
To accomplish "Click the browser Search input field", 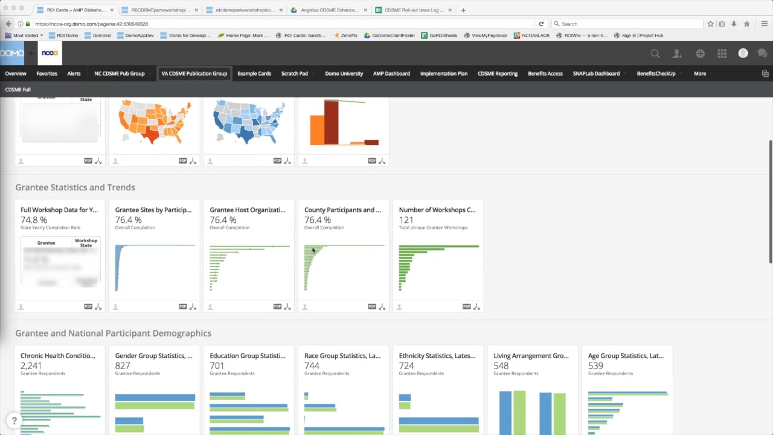I will pyautogui.click(x=626, y=24).
